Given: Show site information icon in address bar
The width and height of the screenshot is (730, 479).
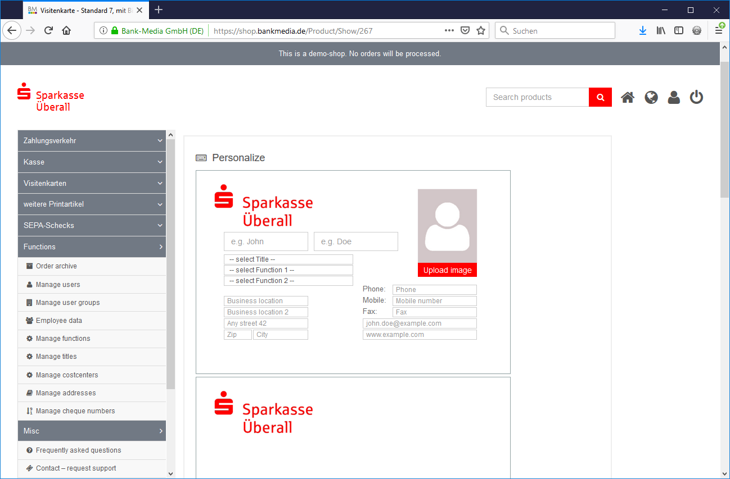Looking at the screenshot, I should point(103,31).
